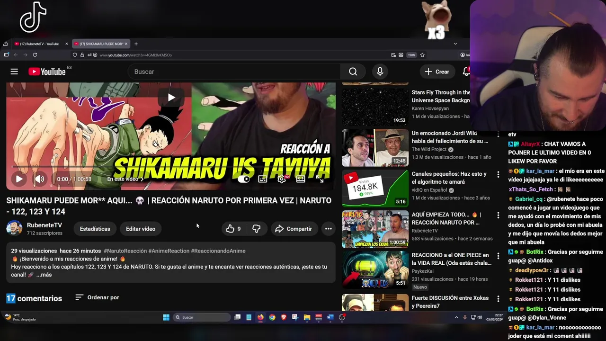Click the address bar padlock site info
This screenshot has width=606, height=341.
82,55
